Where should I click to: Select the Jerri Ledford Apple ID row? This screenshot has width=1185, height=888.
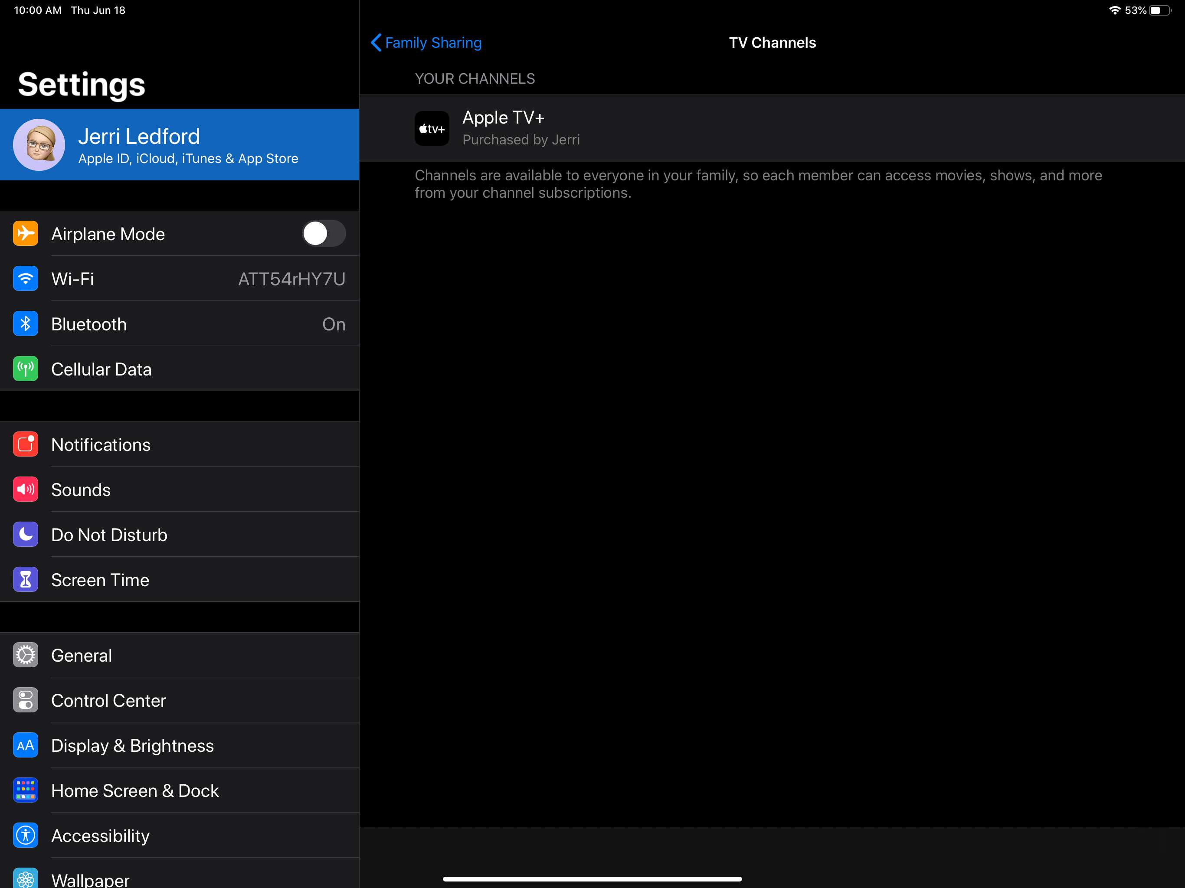[x=180, y=145]
